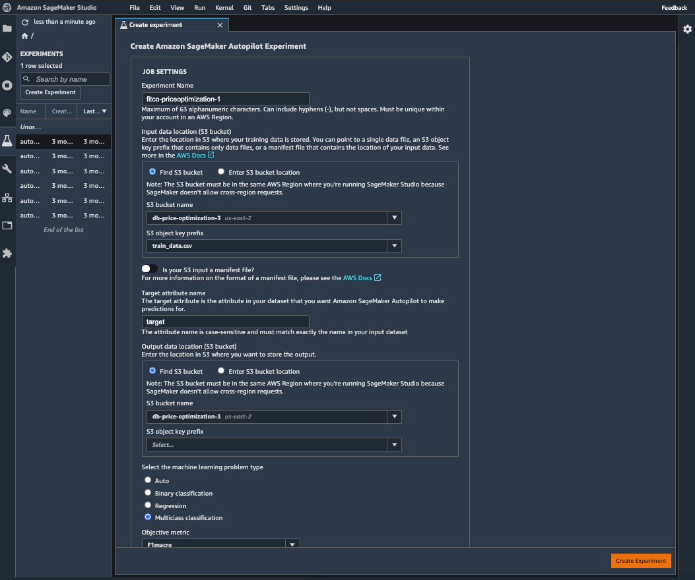Open the file browser folder icon
This screenshot has height=580, width=695.
click(7, 29)
